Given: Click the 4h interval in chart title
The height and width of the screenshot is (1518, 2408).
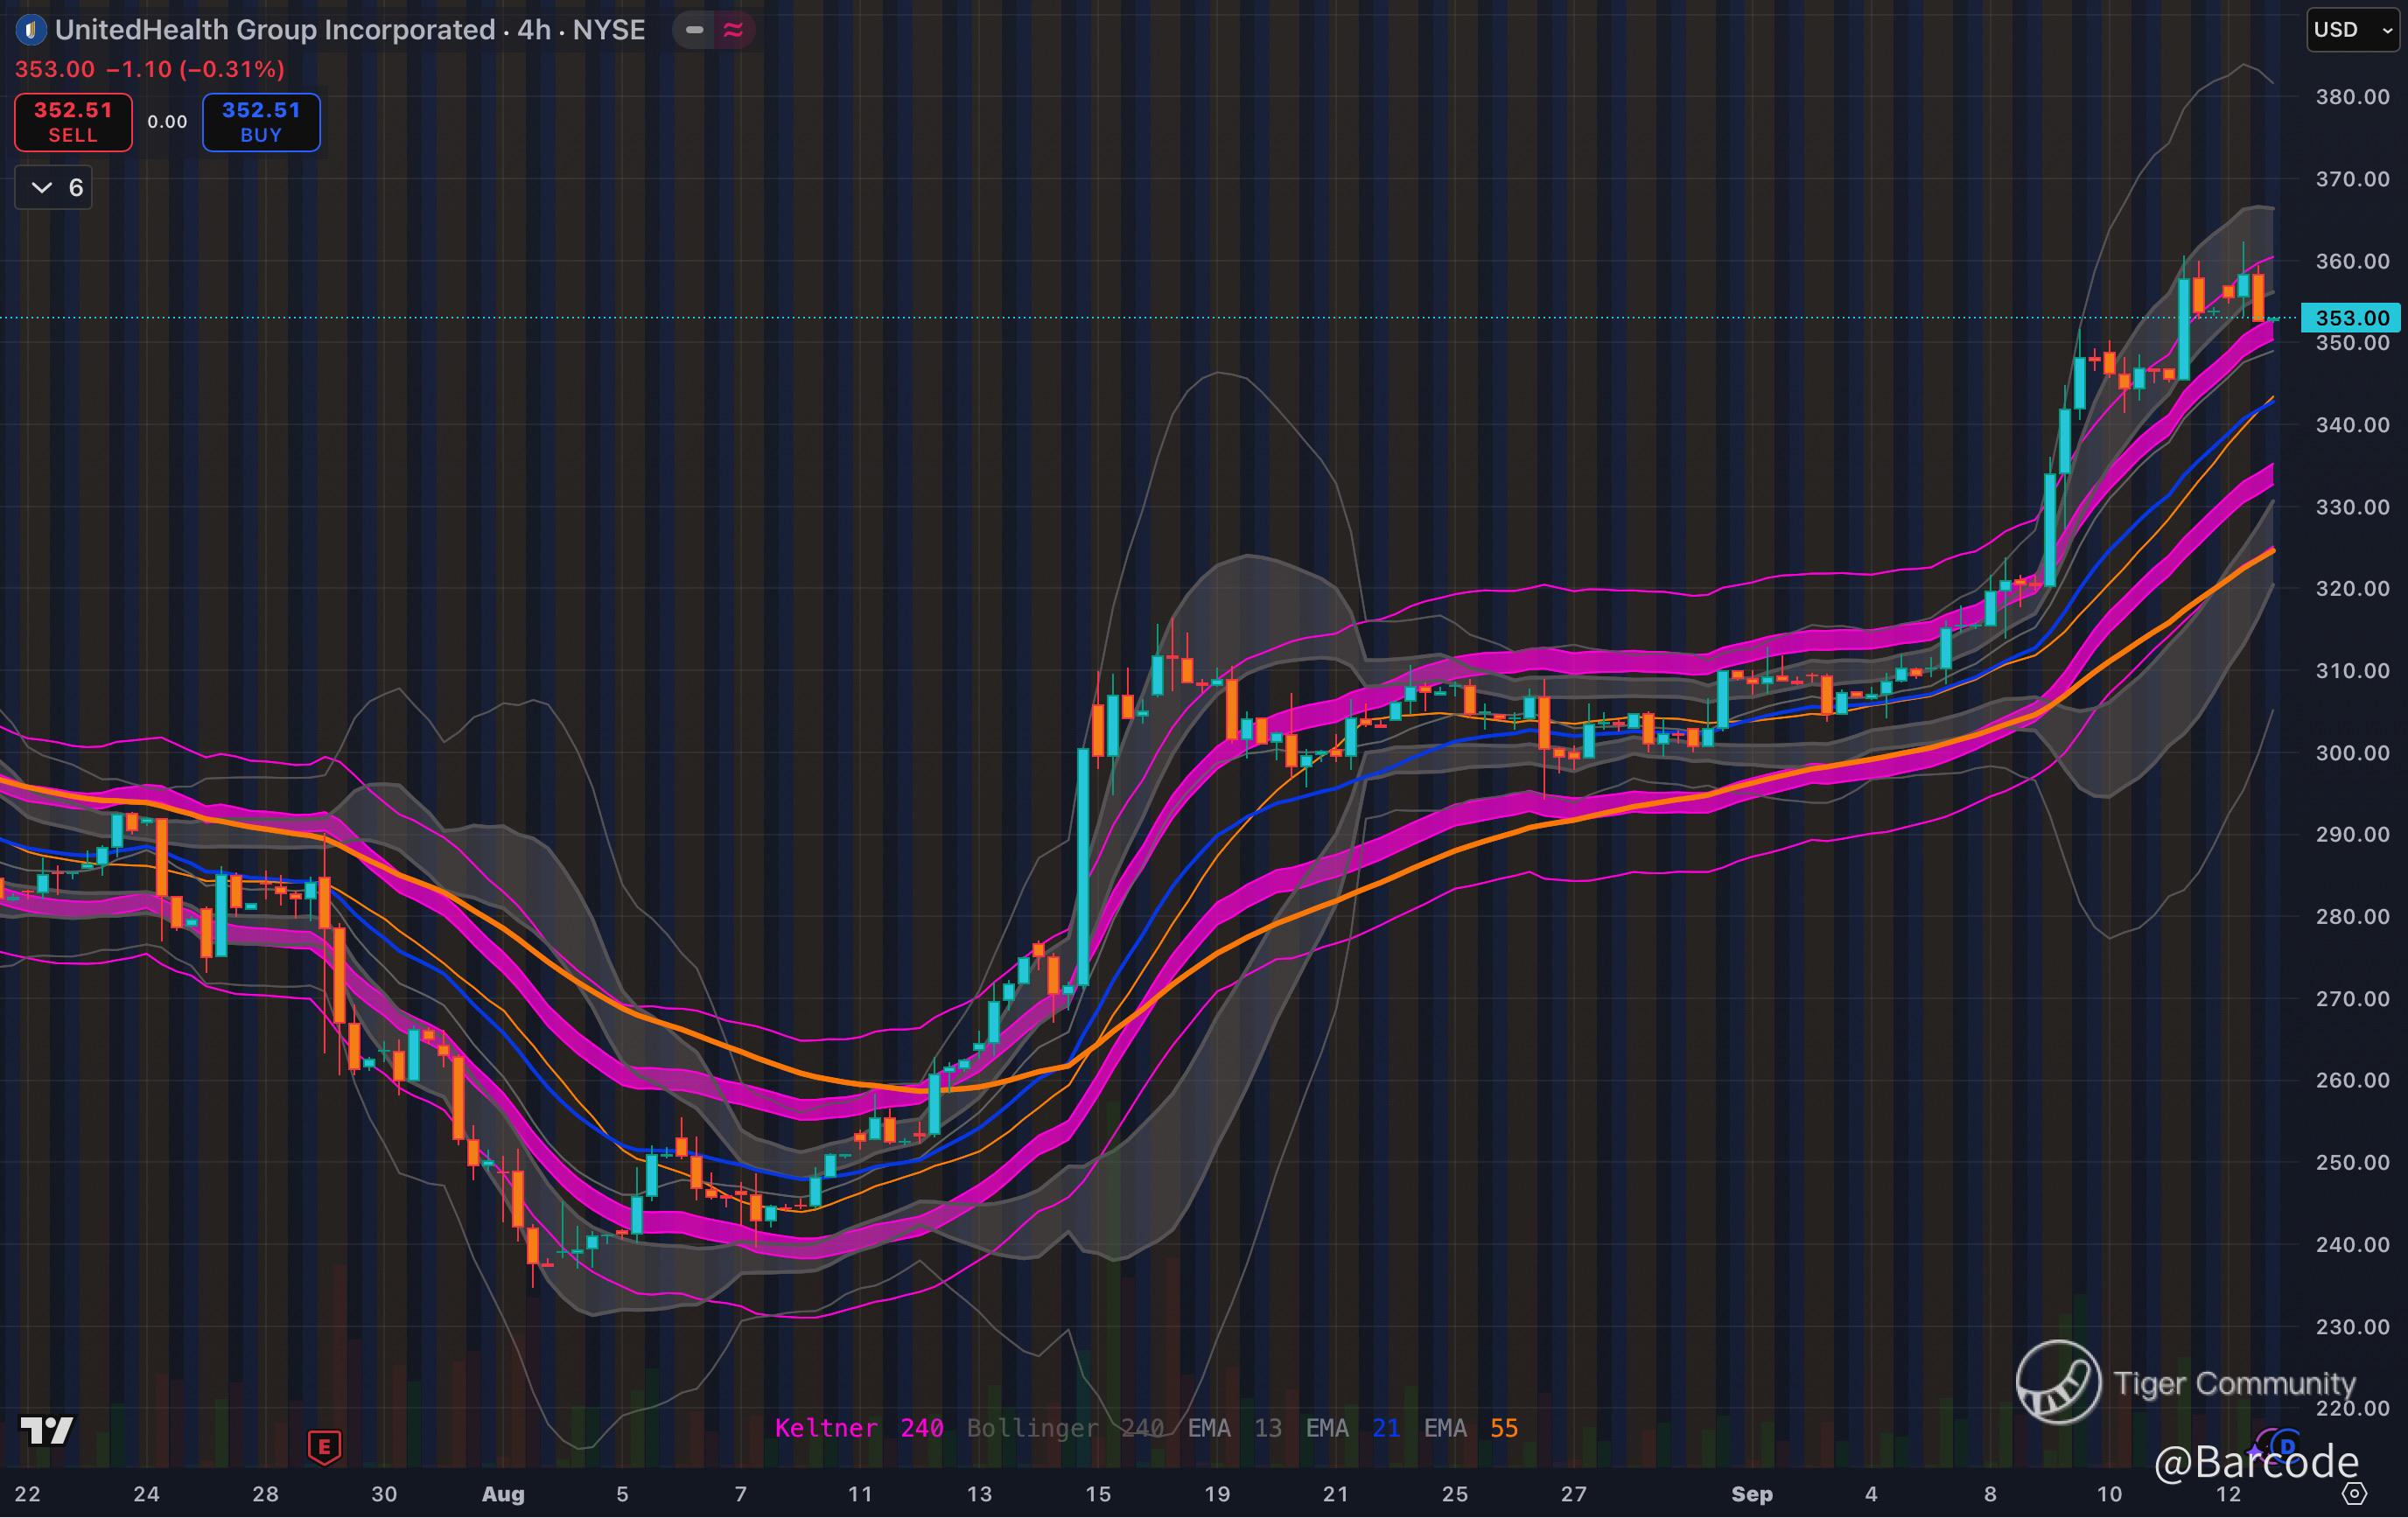Looking at the screenshot, I should click(534, 30).
